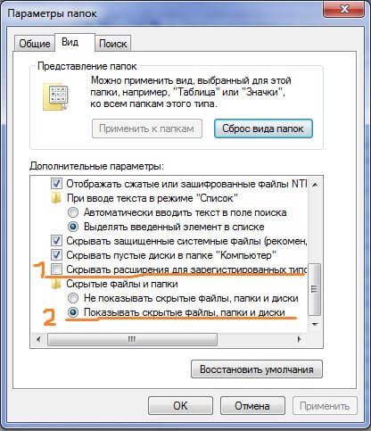Select radio Выделять введенный элемент в списке
Screen dimensions: 371x431
tap(73, 227)
